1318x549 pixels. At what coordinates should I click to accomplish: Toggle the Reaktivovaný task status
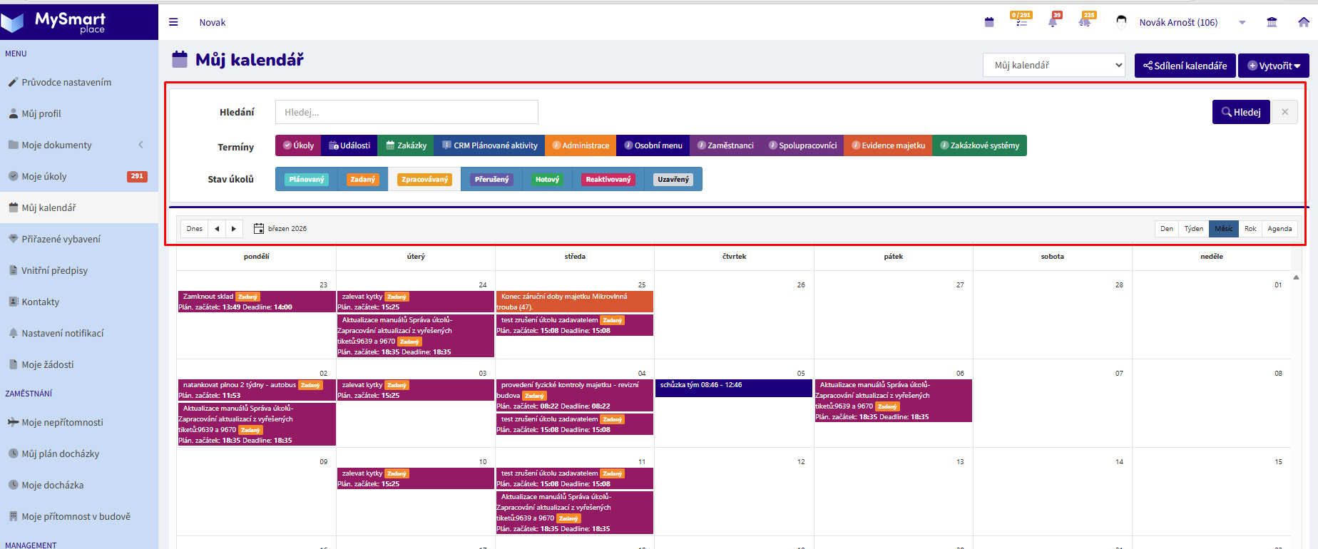[x=608, y=180]
